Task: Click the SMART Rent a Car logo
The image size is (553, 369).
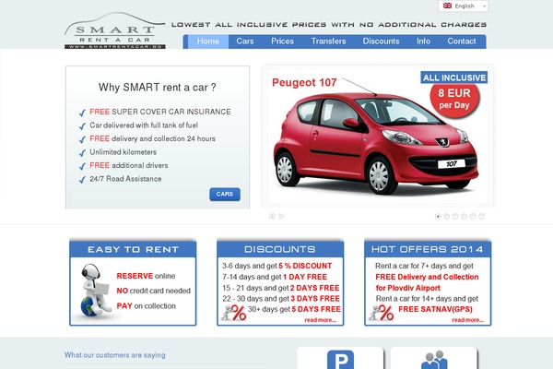Action: pos(115,30)
